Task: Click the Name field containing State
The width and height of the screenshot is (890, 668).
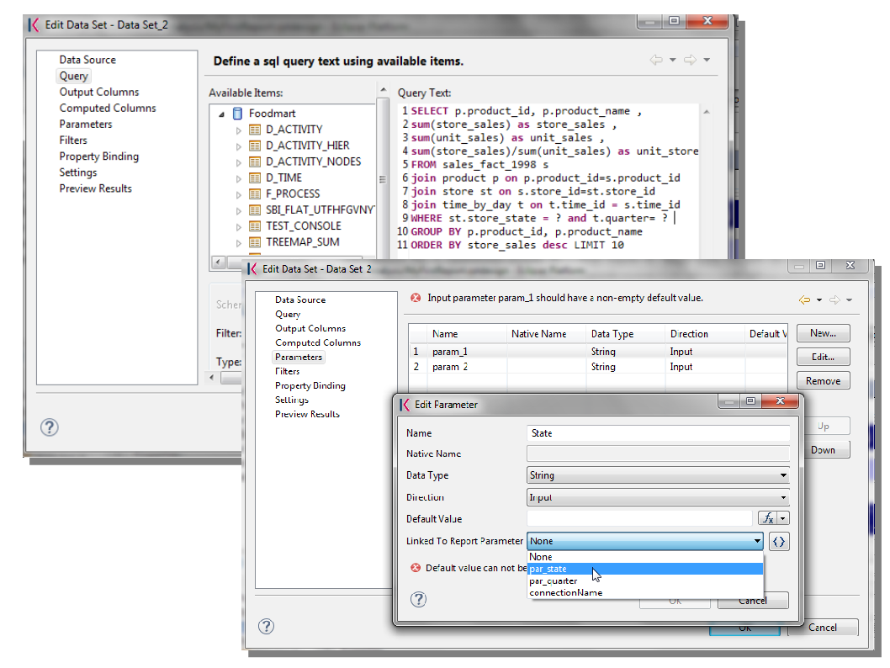Action: (x=658, y=433)
